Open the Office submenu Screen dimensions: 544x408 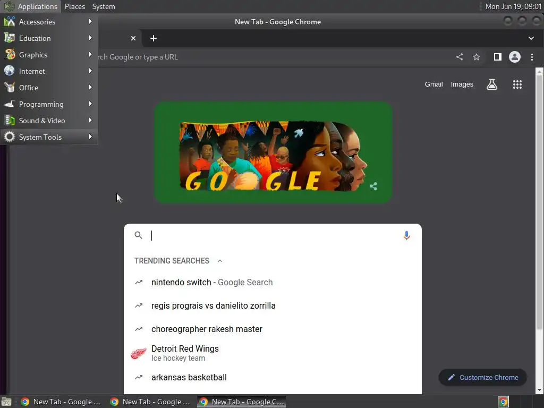(x=49, y=88)
